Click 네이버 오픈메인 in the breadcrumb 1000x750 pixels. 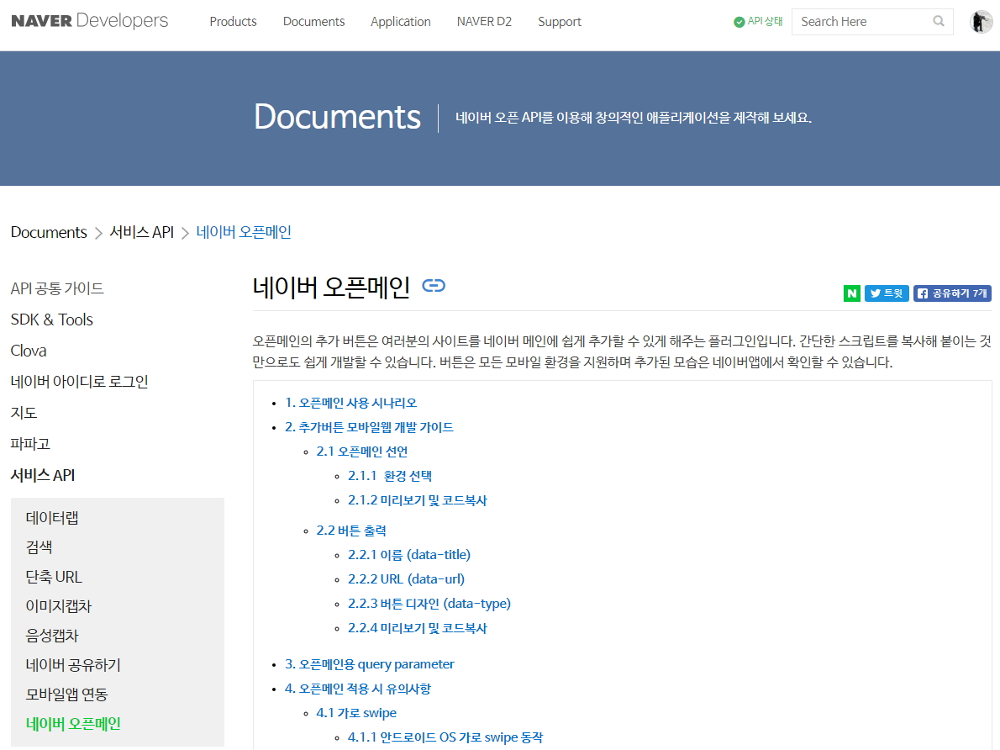point(244,232)
